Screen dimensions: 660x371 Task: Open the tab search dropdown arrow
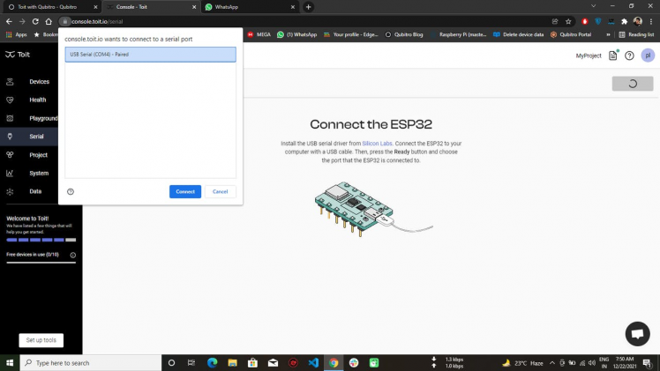[x=594, y=6]
